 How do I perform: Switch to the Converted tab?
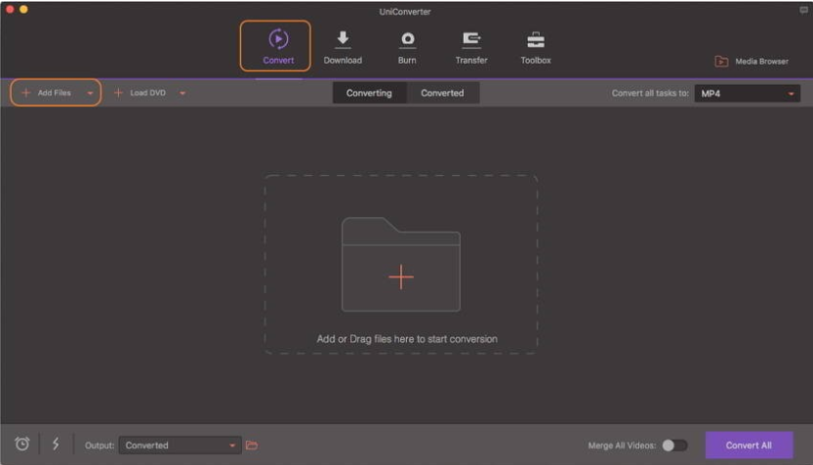point(442,92)
